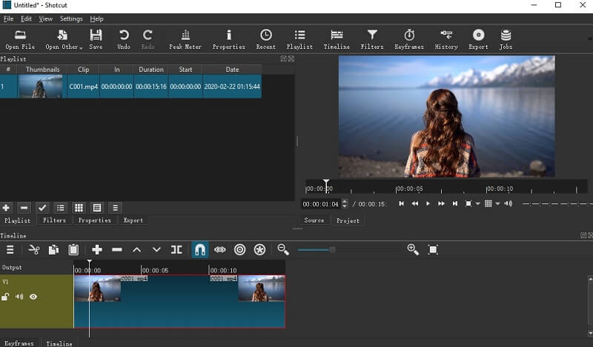Toggle the Playlist panel from toolbar
Image resolution: width=593 pixels, height=347 pixels.
299,39
